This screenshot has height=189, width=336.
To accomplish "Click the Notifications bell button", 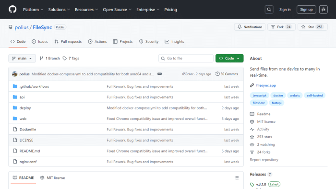I will coord(250,27).
